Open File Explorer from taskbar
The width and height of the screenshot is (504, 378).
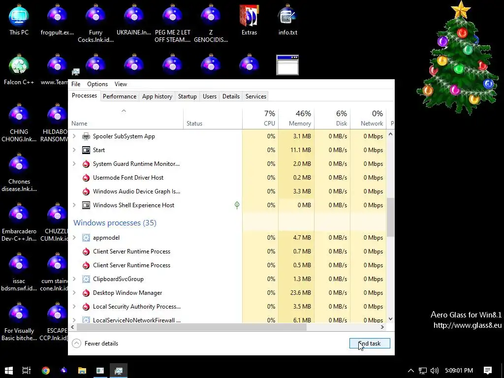pyautogui.click(x=82, y=370)
